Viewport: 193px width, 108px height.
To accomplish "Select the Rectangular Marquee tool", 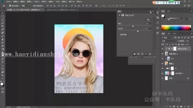I will point(2,16).
